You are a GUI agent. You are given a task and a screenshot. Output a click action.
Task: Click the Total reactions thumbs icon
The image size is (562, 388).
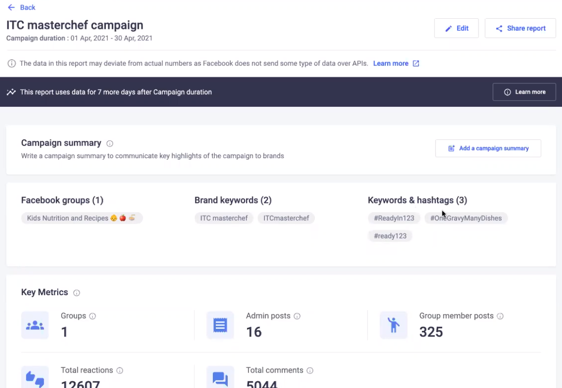coord(35,377)
